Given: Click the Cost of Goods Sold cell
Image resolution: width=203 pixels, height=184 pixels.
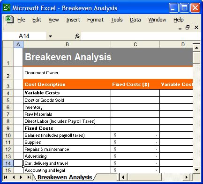Looking at the screenshot, I should point(67,100).
